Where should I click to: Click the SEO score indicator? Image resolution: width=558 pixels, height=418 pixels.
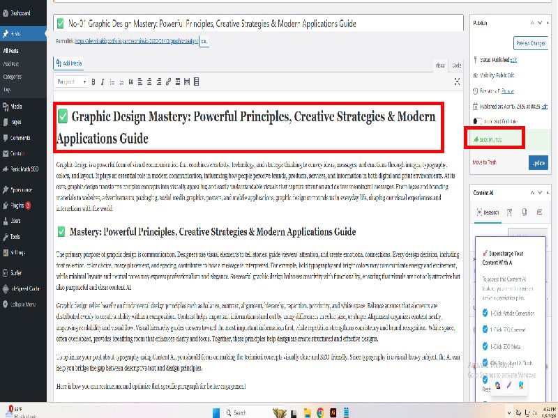coord(487,140)
